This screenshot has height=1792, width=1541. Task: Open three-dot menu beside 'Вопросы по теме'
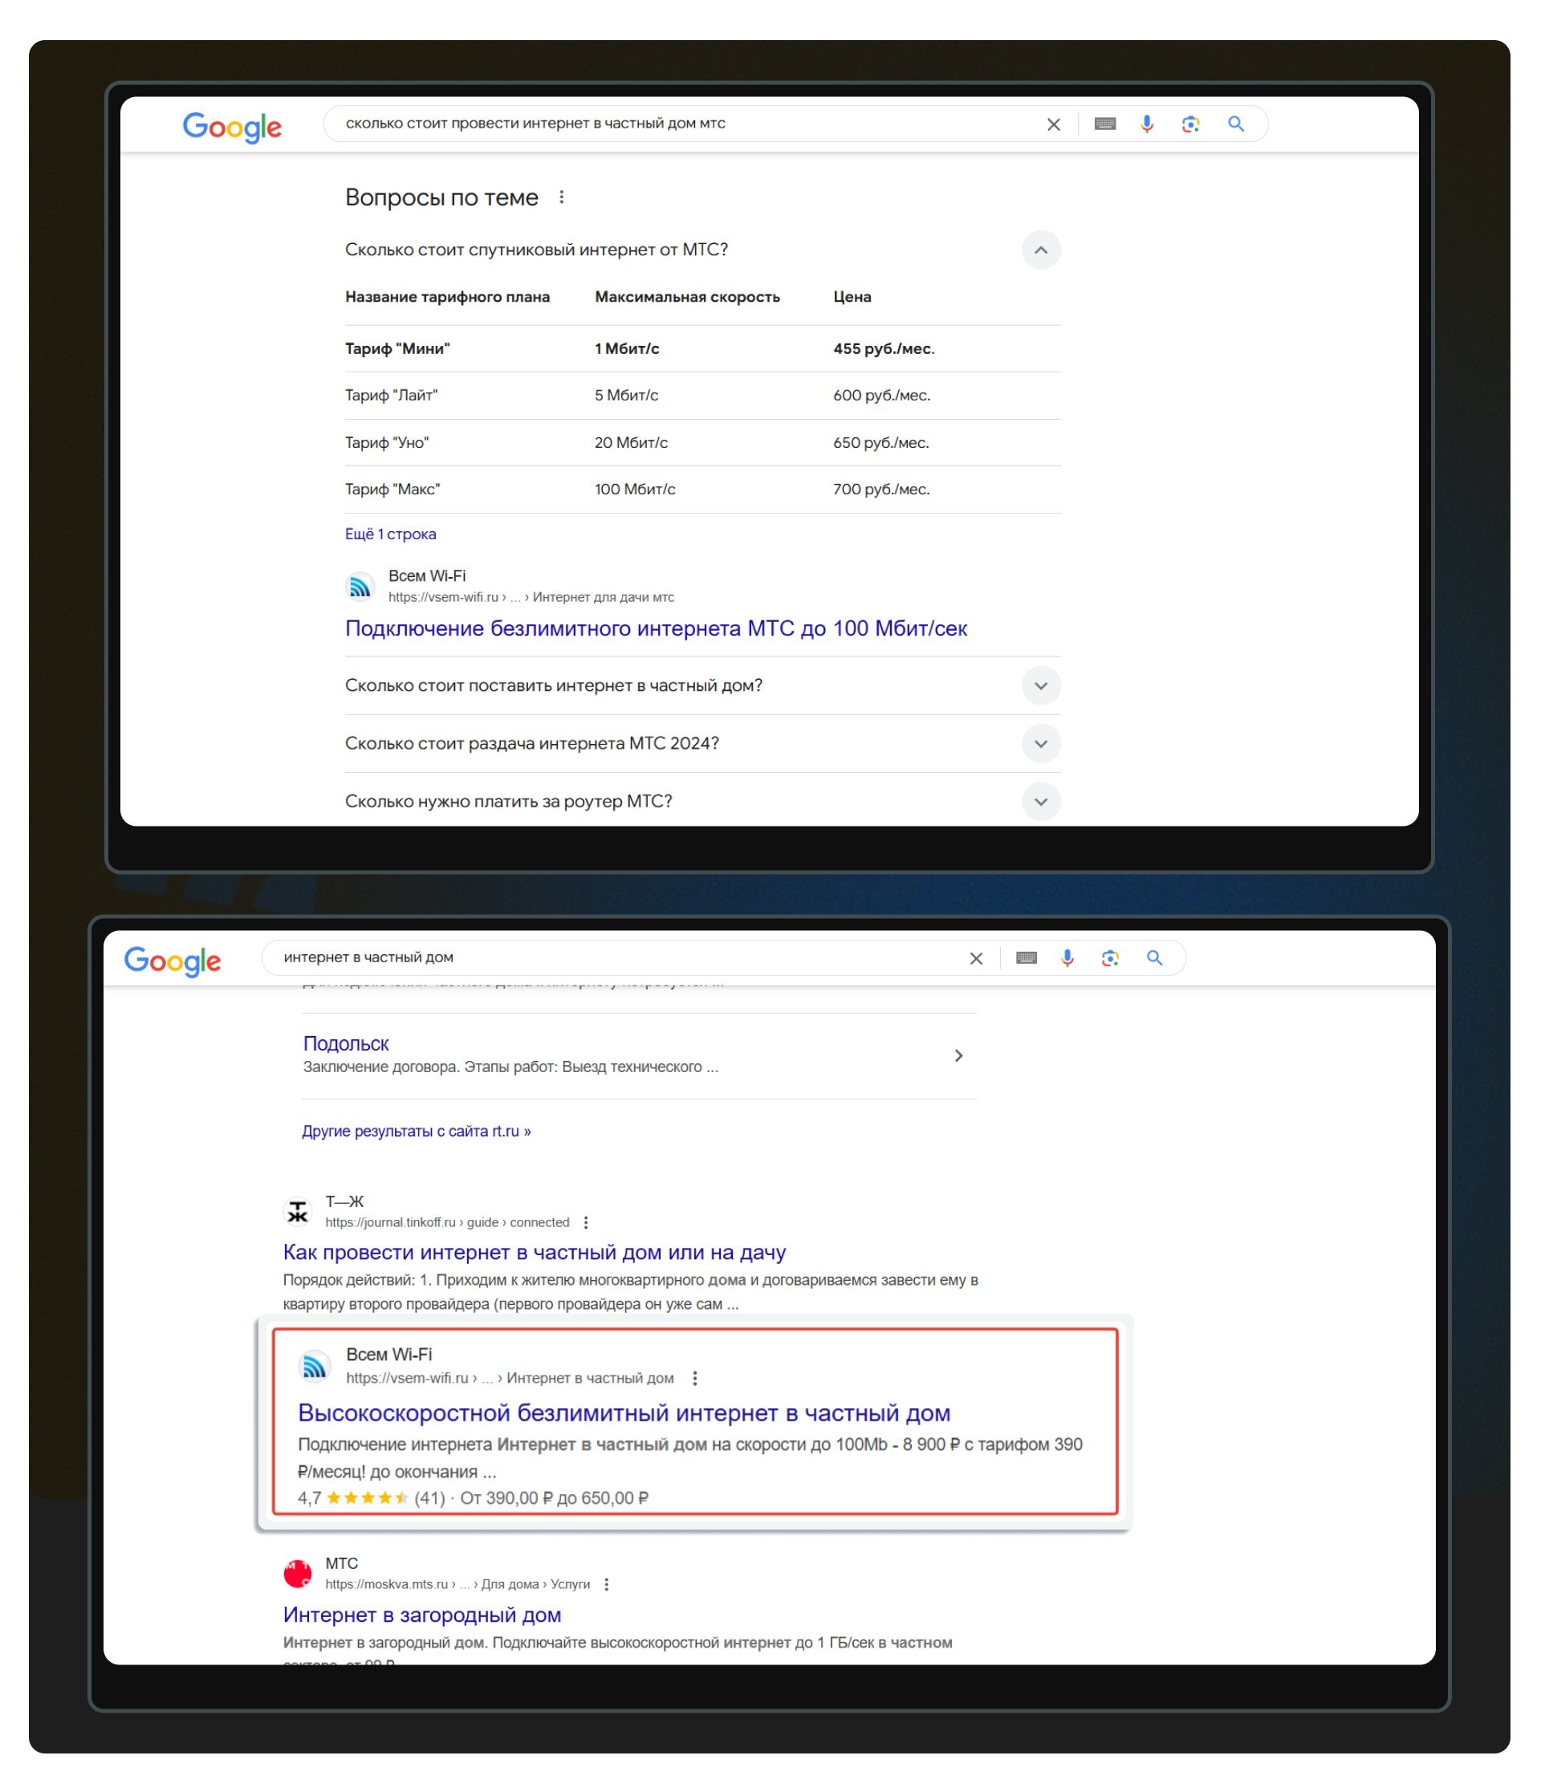click(x=561, y=197)
